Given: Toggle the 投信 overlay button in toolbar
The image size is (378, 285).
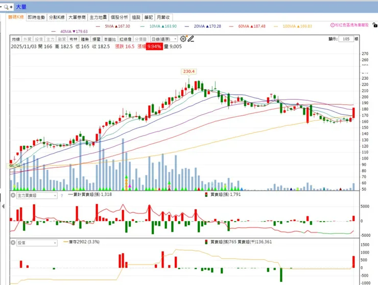Looking at the screenshot, I should [39, 39].
